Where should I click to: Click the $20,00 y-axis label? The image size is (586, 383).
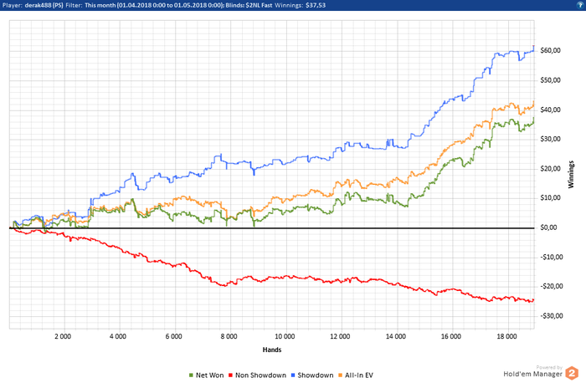[550, 169]
